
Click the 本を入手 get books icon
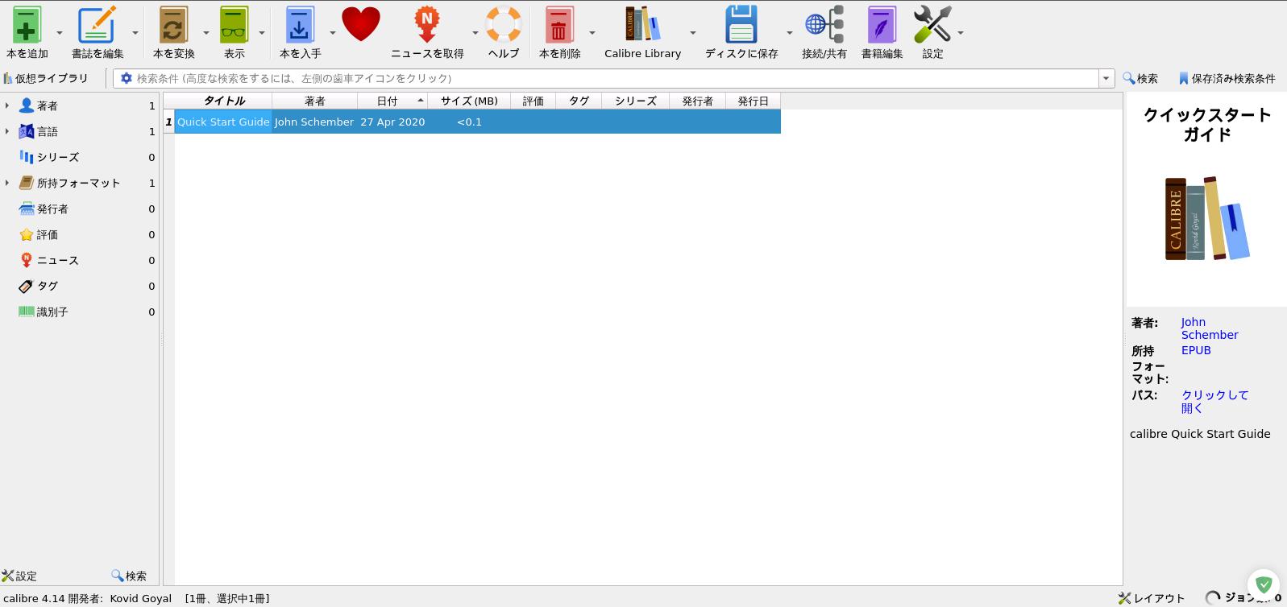(x=300, y=26)
